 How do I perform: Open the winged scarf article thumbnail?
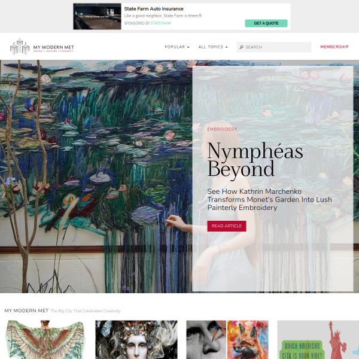coord(45,339)
